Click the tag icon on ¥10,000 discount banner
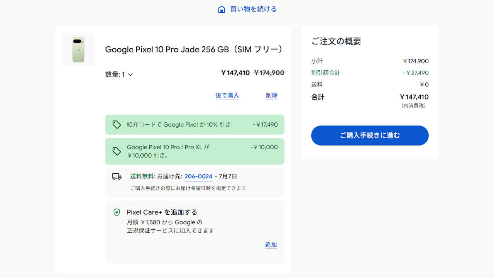The width and height of the screenshot is (494, 278). tap(117, 151)
